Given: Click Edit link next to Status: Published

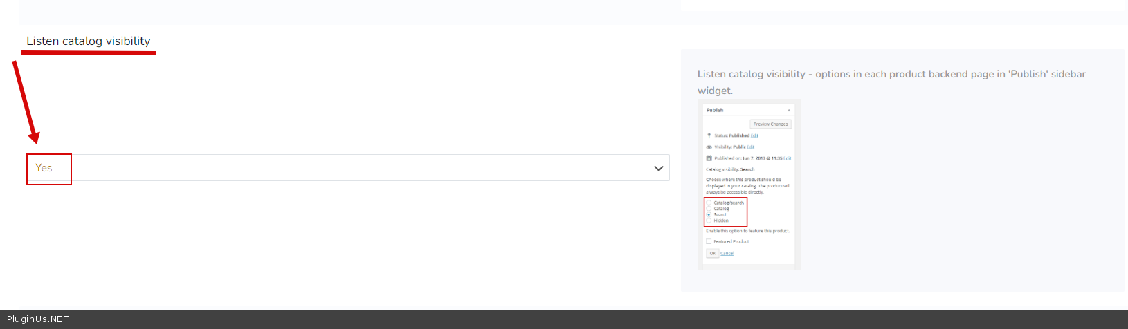Looking at the screenshot, I should click(x=754, y=135).
